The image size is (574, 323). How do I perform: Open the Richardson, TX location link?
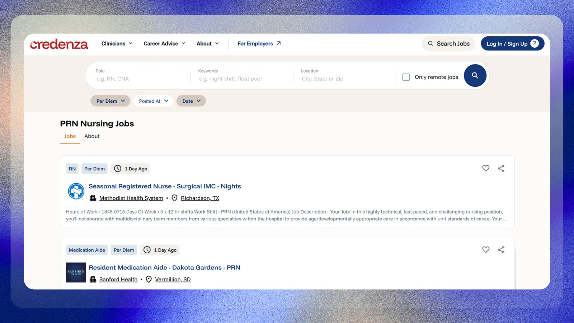tap(200, 198)
